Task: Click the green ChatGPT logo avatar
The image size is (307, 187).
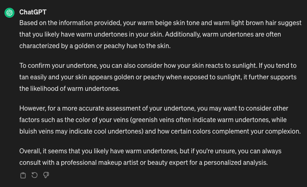Action: click(9, 13)
